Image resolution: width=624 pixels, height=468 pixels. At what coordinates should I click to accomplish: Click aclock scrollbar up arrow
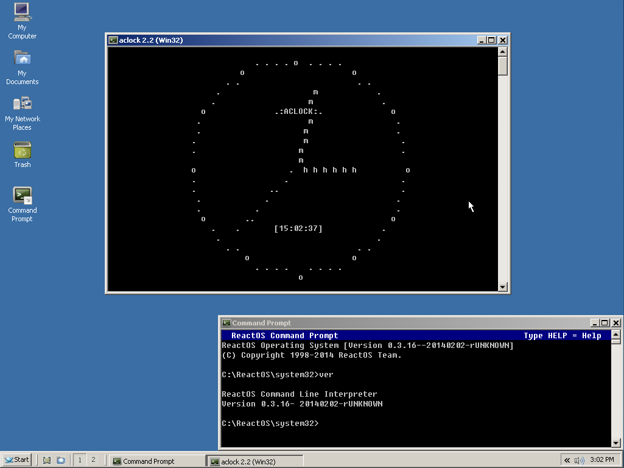pos(503,52)
